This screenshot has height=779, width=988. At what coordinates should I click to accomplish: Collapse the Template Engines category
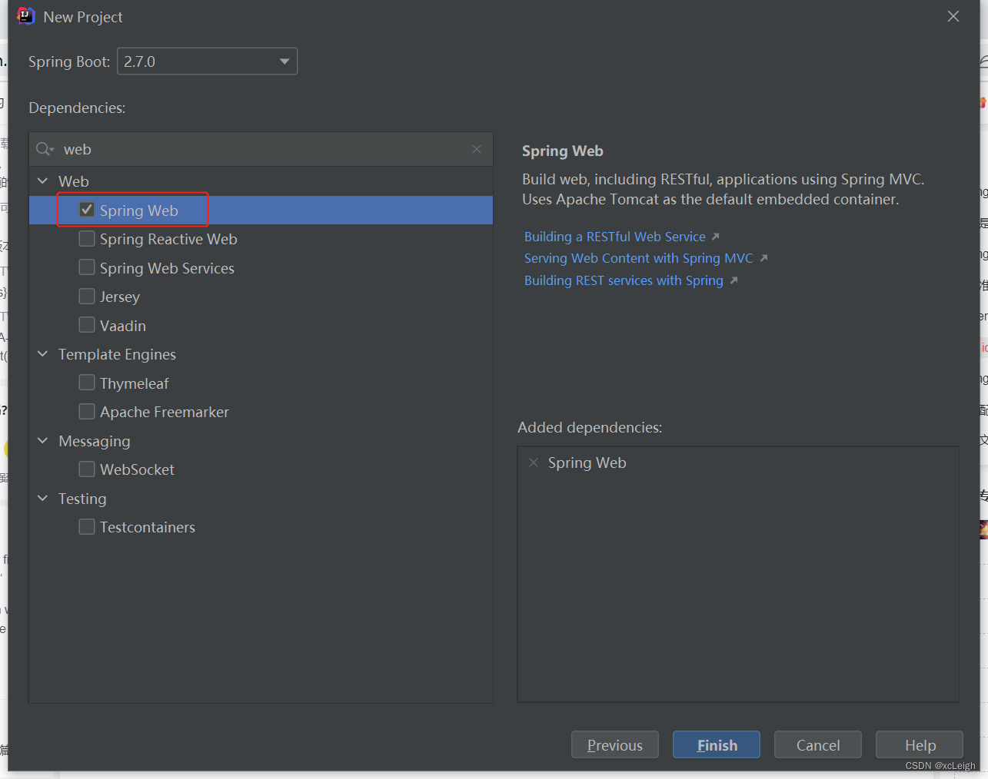click(x=43, y=354)
